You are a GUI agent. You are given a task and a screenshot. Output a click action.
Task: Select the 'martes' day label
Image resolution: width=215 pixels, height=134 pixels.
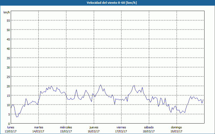coord(38,127)
